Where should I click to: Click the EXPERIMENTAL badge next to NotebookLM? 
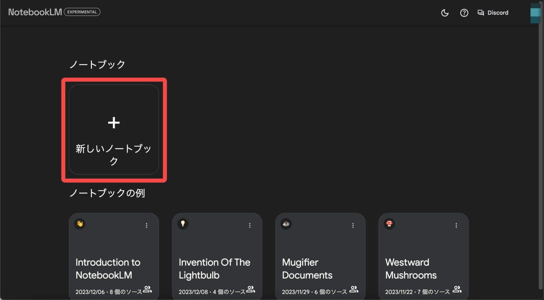click(82, 12)
